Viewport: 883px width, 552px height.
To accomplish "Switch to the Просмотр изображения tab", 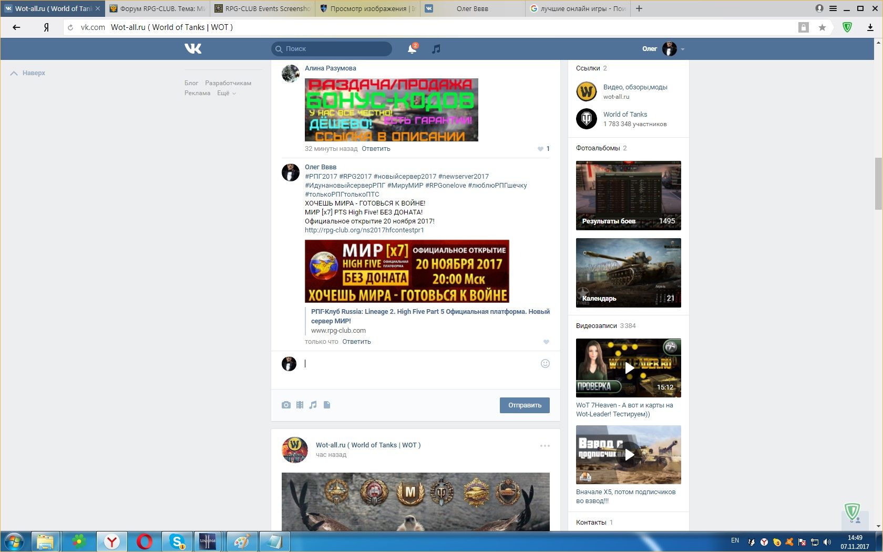I will [x=368, y=8].
